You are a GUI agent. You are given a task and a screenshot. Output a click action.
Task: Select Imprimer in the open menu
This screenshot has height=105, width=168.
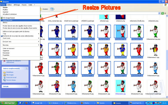20,12
